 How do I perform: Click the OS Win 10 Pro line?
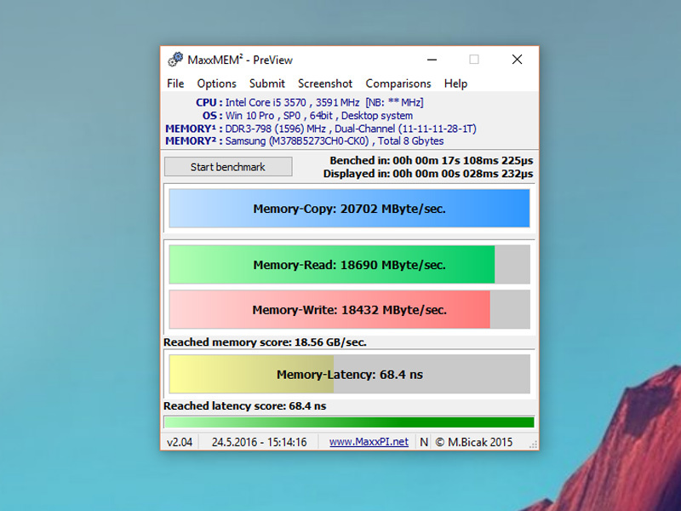307,116
